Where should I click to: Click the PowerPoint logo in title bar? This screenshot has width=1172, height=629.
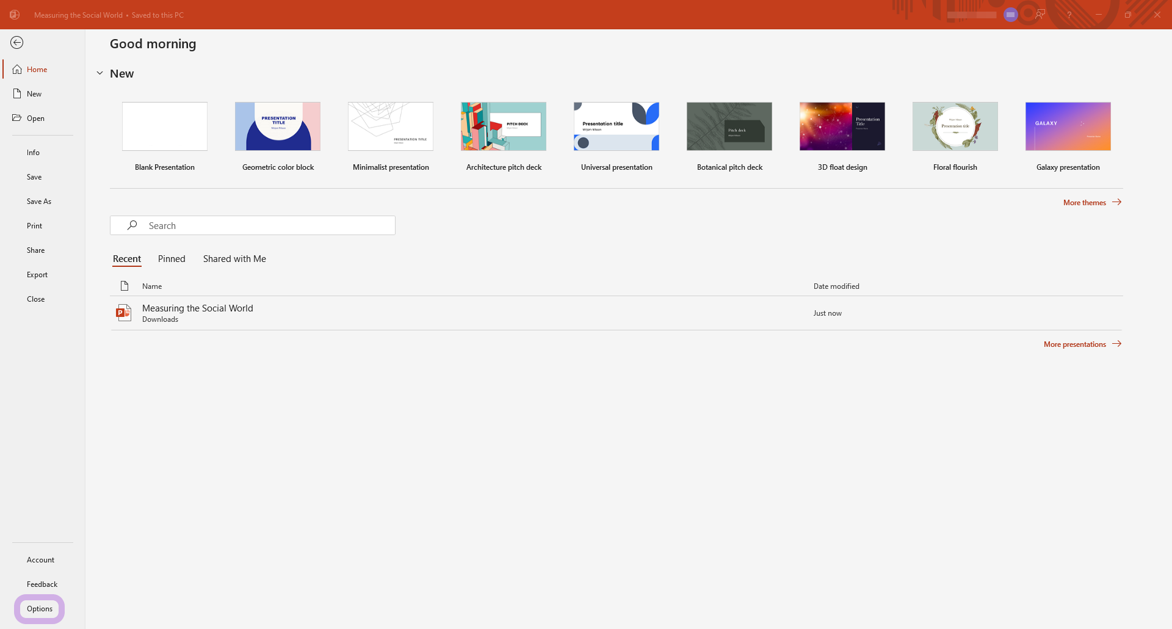15,15
